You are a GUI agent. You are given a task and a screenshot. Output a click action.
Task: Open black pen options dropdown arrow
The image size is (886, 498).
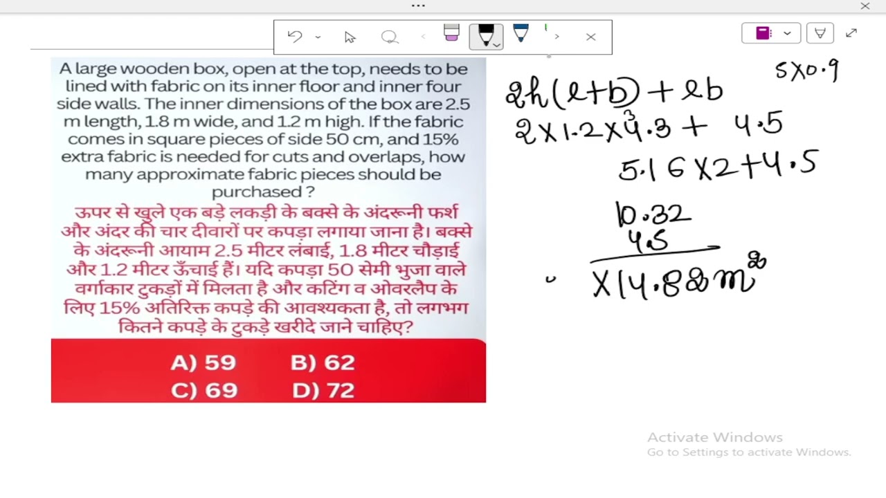(x=496, y=45)
